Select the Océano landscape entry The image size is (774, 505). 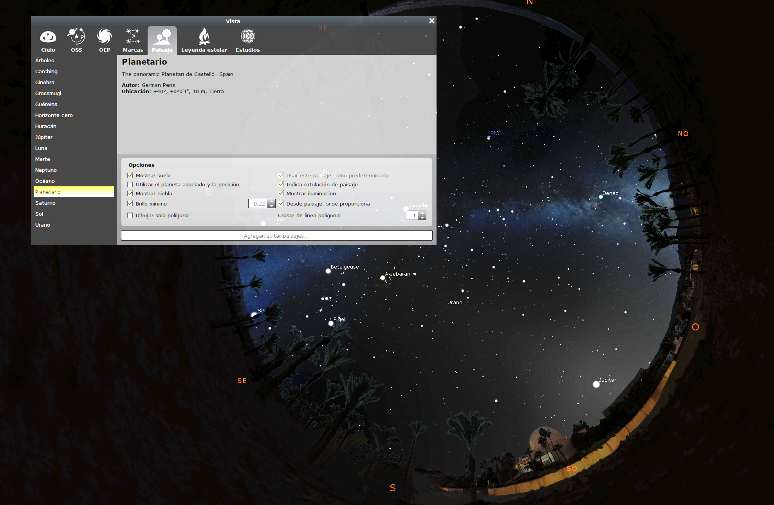(45, 181)
